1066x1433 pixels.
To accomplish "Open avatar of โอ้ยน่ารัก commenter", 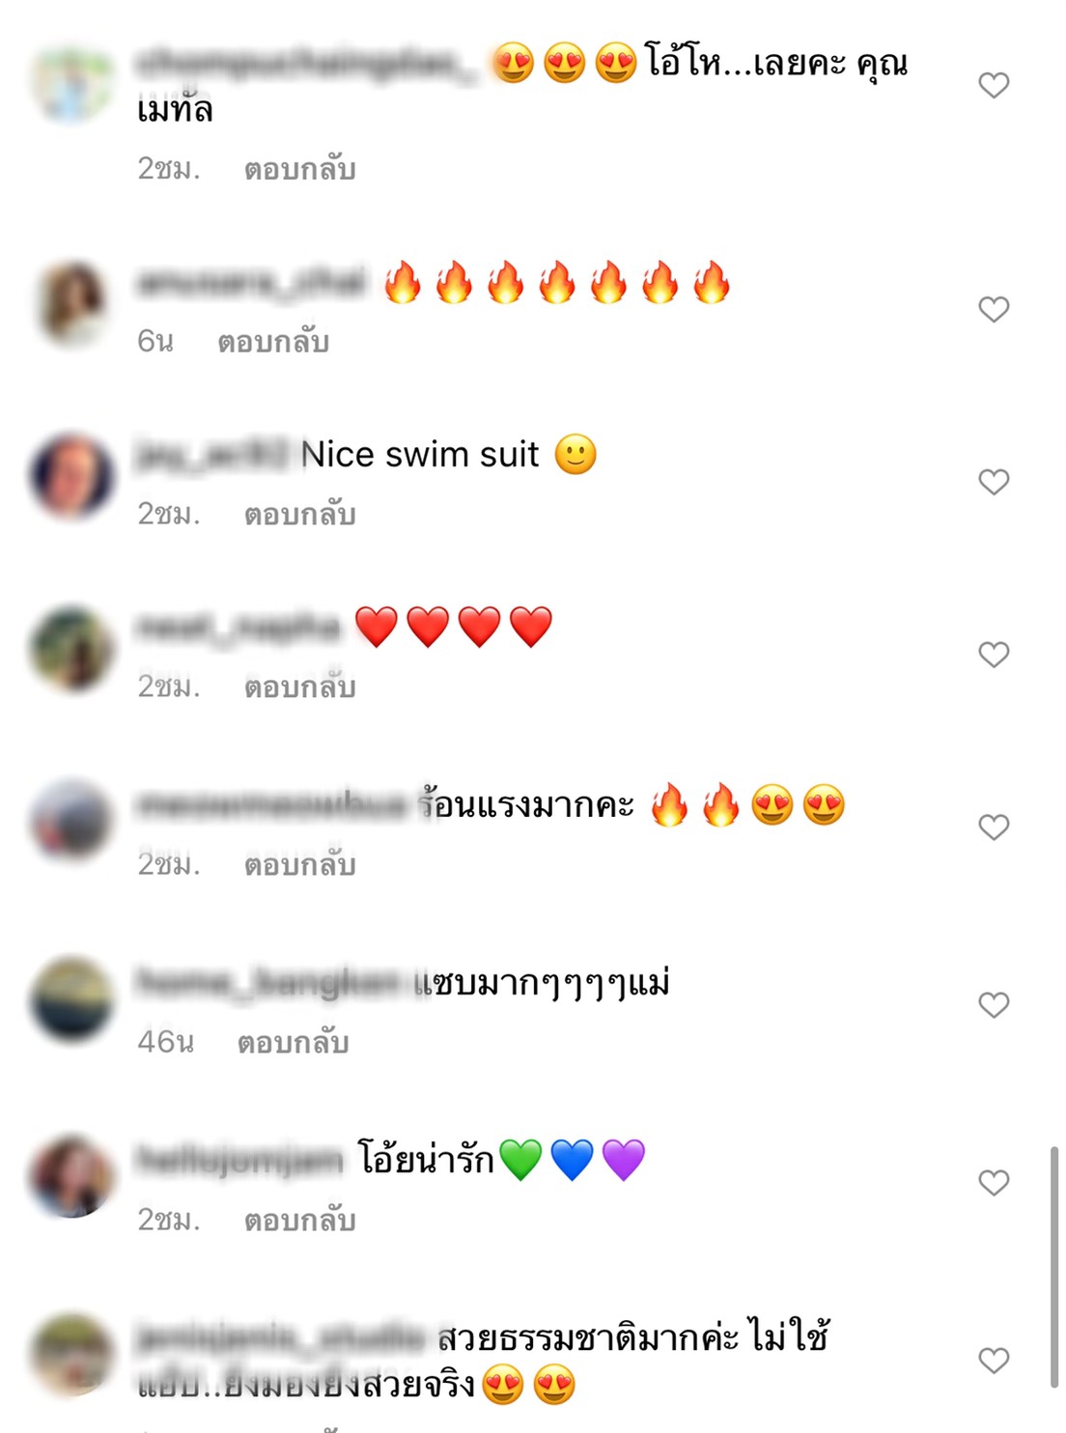I will pyautogui.click(x=71, y=1177).
